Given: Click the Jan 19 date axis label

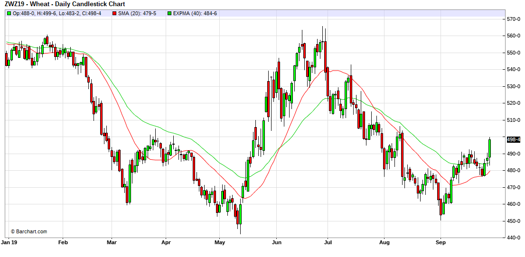Looking at the screenshot, I should tap(9, 242).
